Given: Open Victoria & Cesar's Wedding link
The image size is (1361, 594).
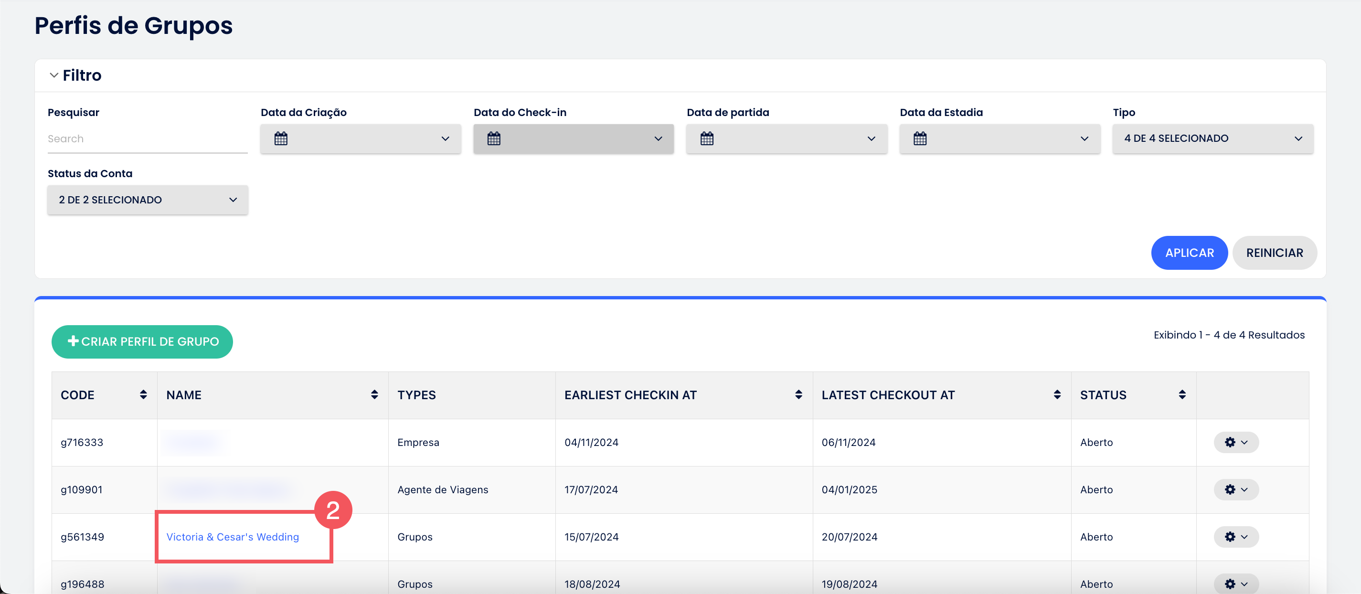Looking at the screenshot, I should [233, 537].
